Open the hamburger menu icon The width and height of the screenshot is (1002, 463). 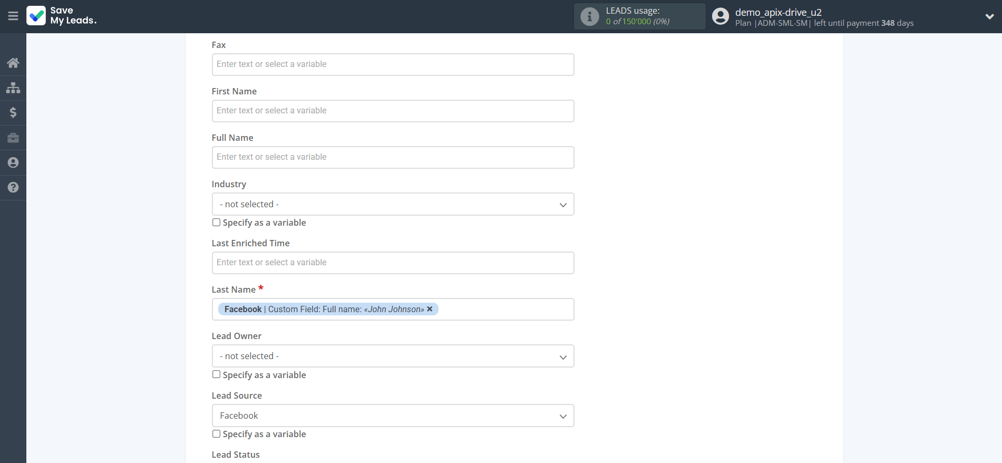[13, 16]
